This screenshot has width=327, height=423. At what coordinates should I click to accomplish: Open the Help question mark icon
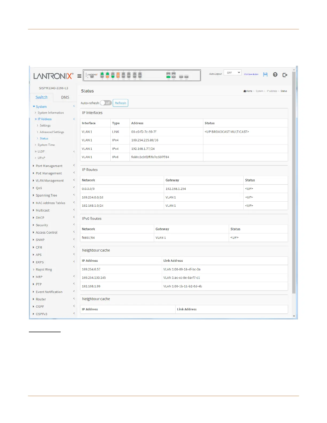tap(275, 75)
